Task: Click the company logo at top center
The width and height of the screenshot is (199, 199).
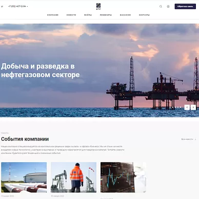Action: click(98, 7)
